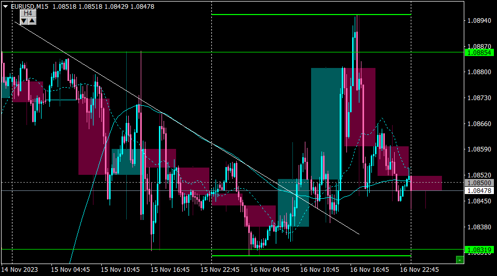This screenshot has width=497, height=276.
Task: Click the 16 Nov 16:45 time label
Action: coord(369,270)
